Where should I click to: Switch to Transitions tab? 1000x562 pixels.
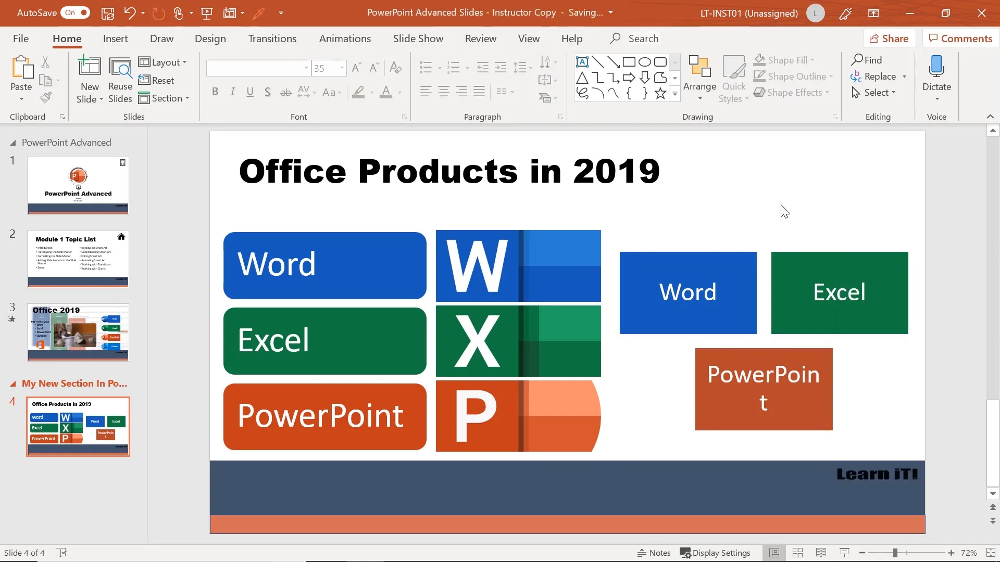(x=272, y=39)
